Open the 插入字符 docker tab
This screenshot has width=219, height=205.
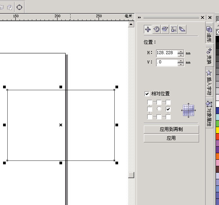(x=209, y=83)
